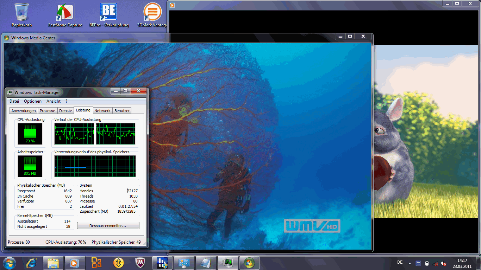The height and width of the screenshot is (270, 481).
Task: Click the blue transfer arrows tray icon
Action: tap(418, 263)
